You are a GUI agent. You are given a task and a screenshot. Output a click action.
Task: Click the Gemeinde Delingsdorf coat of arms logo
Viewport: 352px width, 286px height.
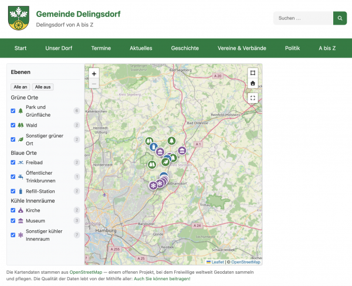click(x=19, y=18)
